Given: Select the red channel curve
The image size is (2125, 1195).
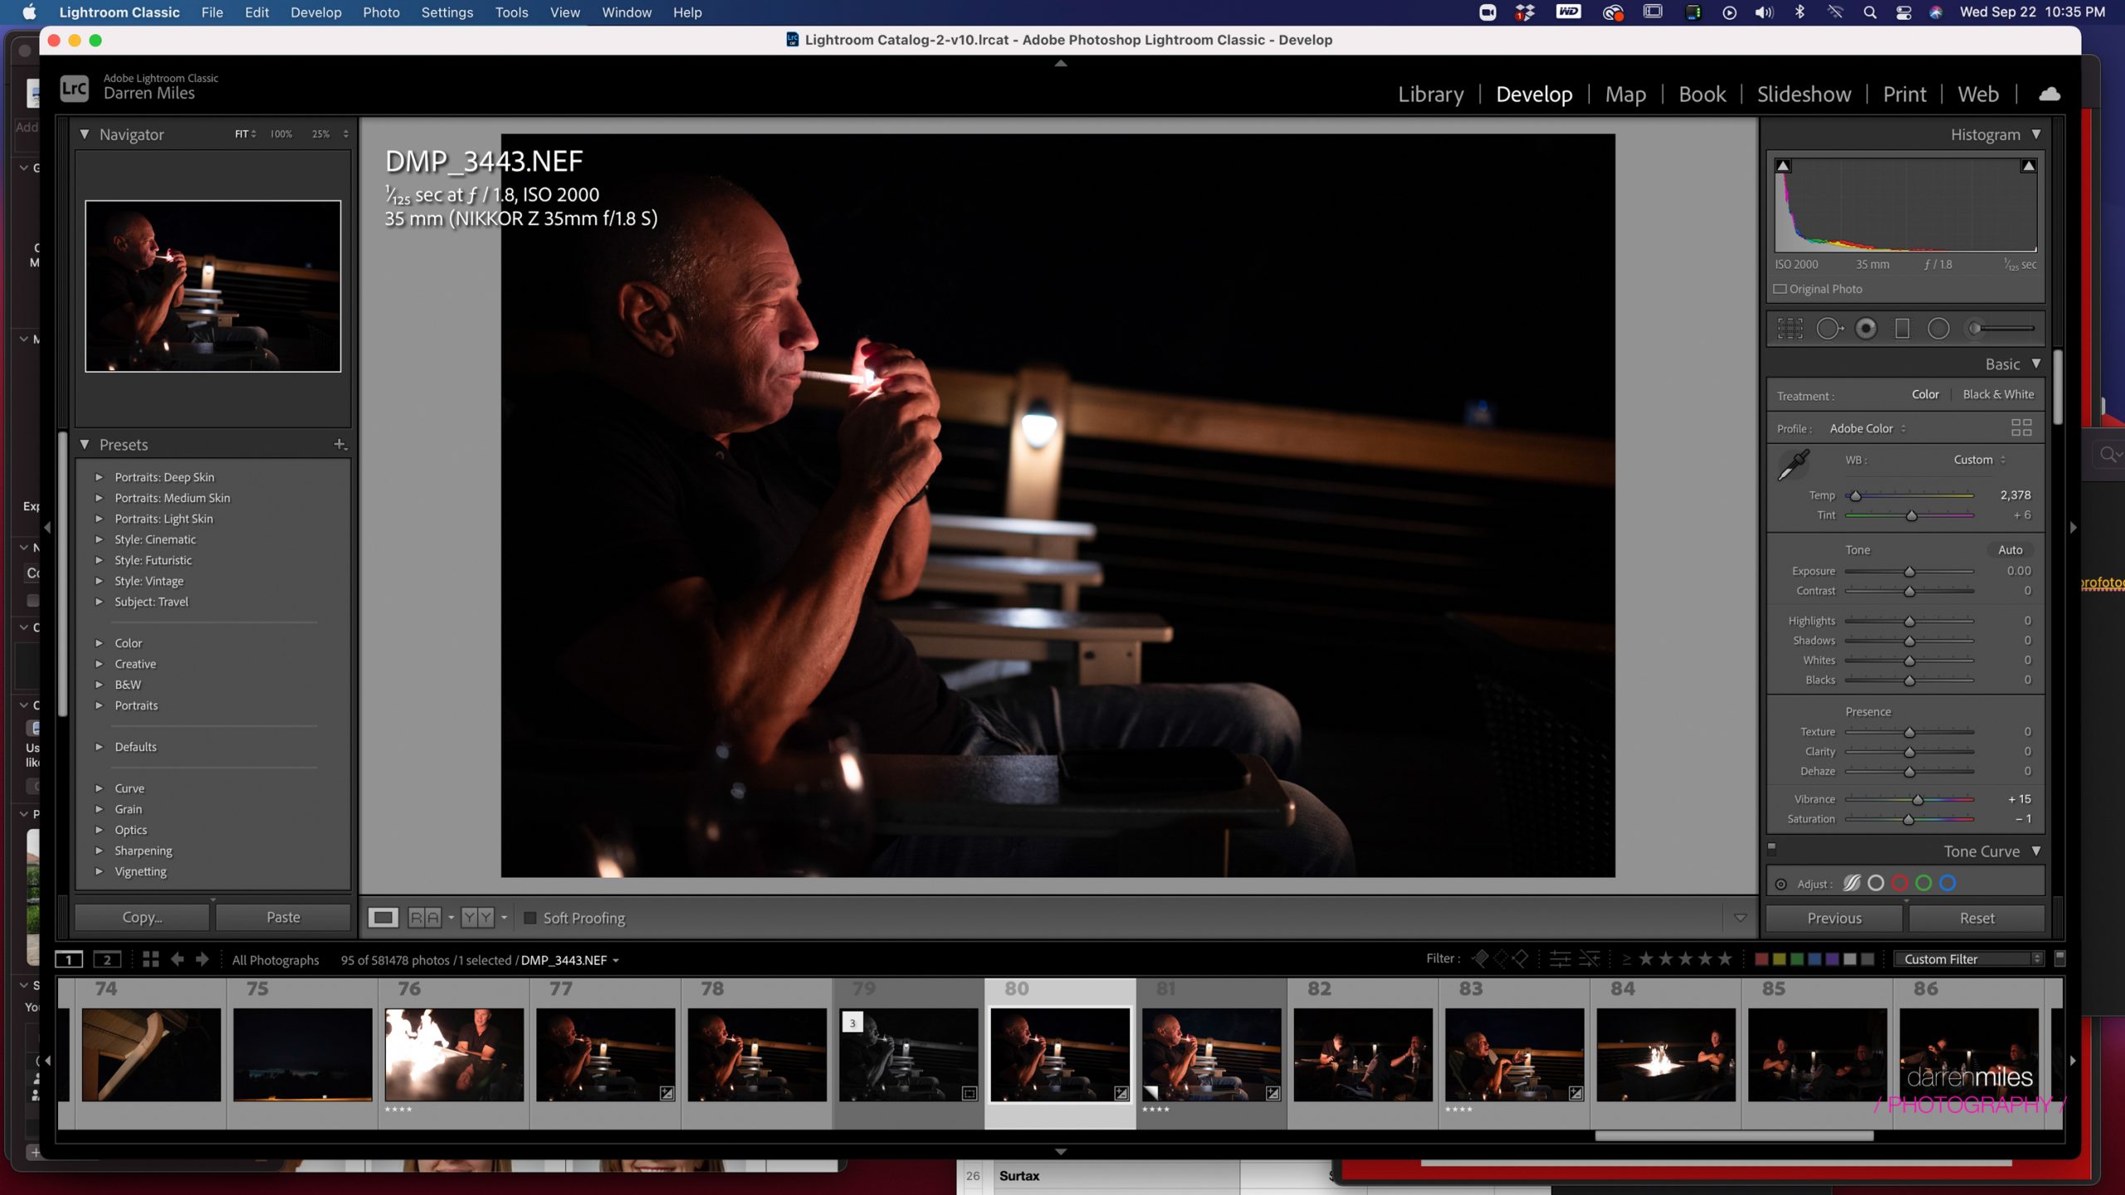Looking at the screenshot, I should point(1899,883).
